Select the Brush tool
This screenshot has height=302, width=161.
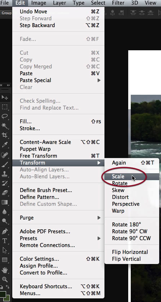[x=5, y=165]
